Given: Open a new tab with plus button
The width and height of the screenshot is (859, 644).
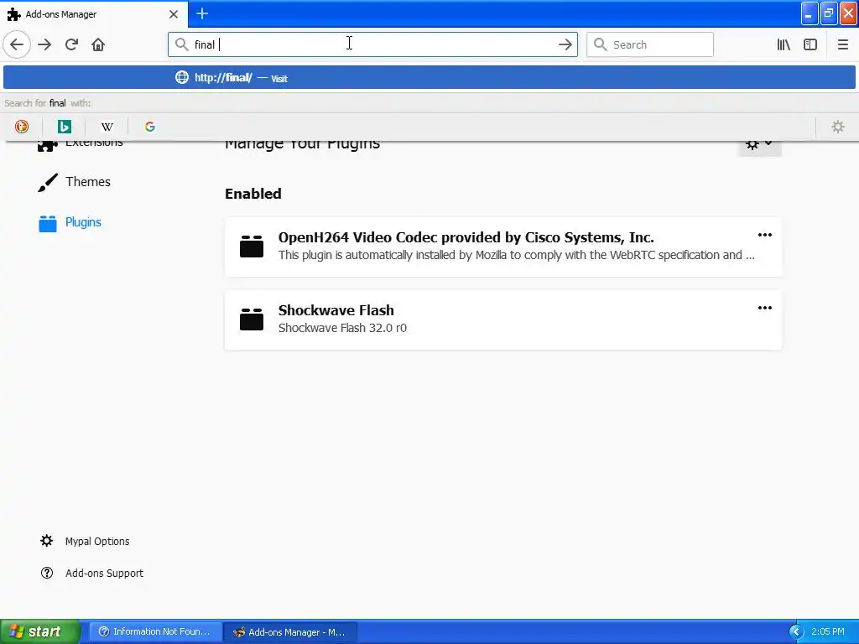Looking at the screenshot, I should (202, 13).
